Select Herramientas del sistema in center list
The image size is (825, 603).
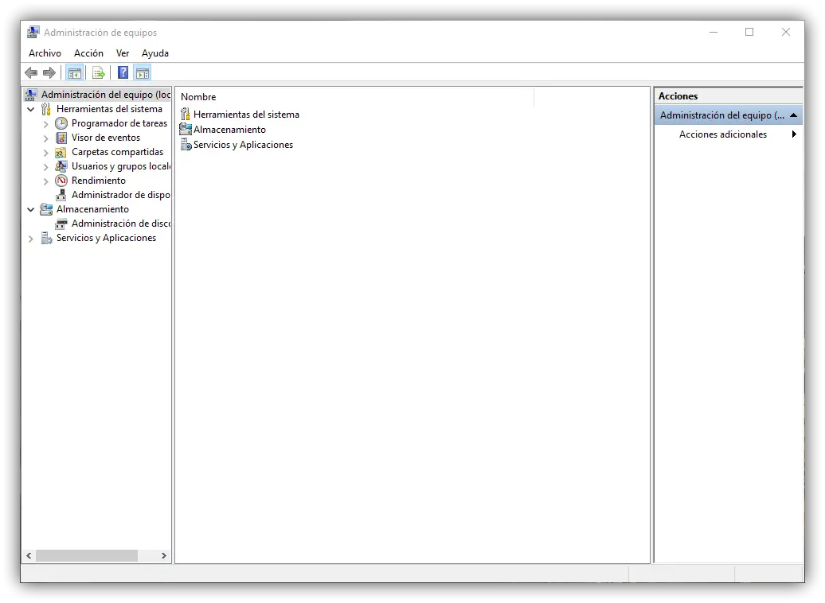point(246,114)
